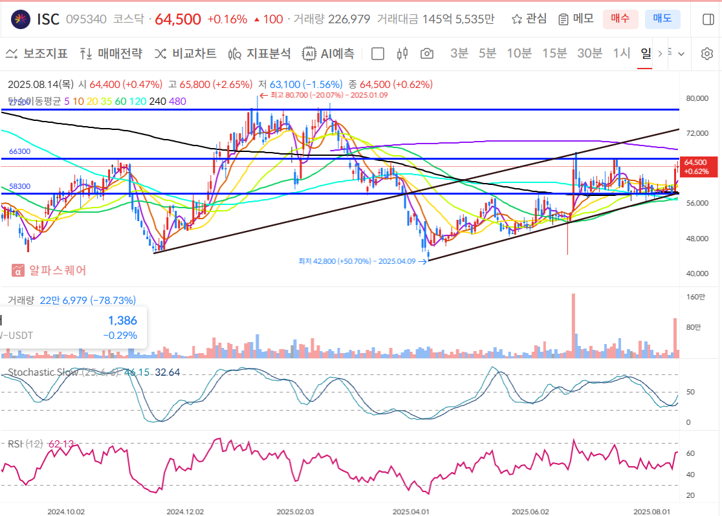This screenshot has width=722, height=516.
Task: Toggle the 240-period moving average label
Action: coord(156,101)
